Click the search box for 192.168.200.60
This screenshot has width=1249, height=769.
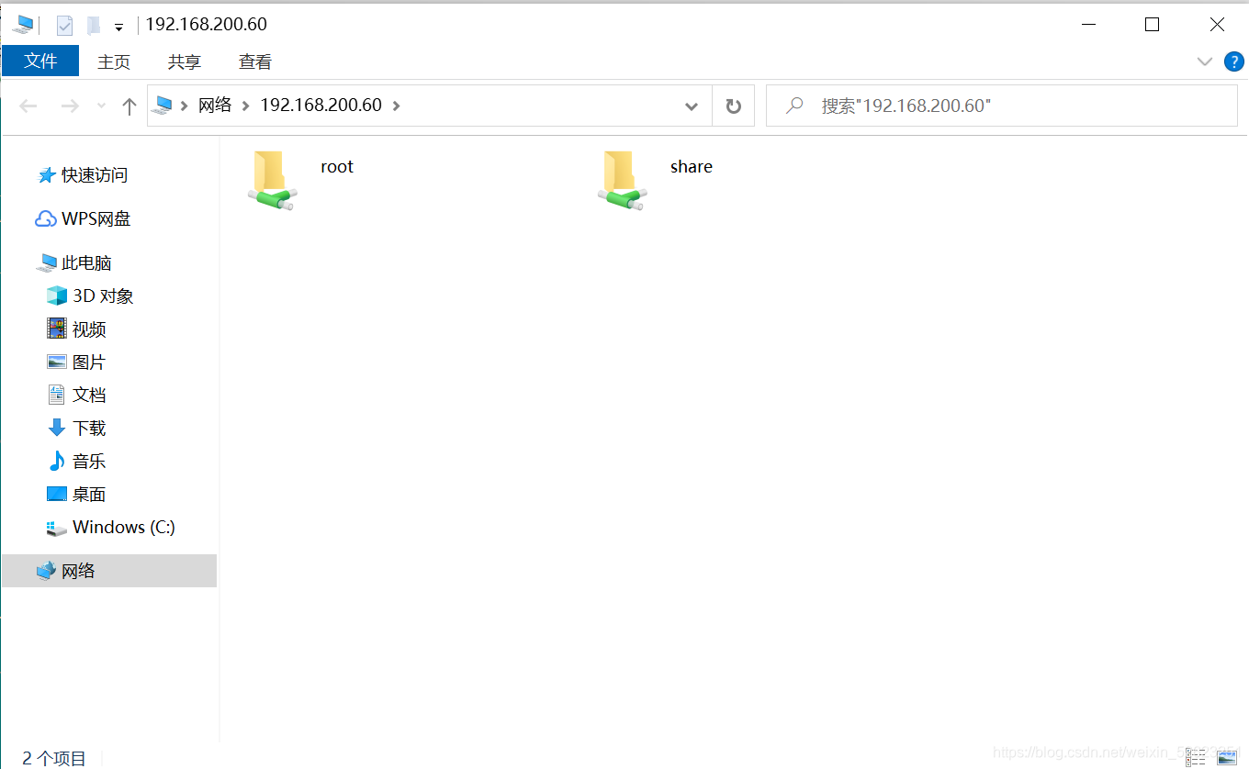[1002, 106]
